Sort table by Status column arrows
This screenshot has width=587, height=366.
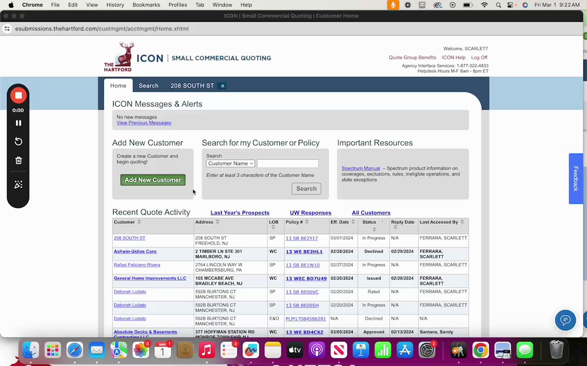[374, 229]
